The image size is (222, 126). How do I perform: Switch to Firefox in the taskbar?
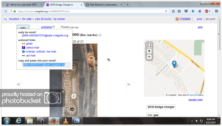[54, 121]
